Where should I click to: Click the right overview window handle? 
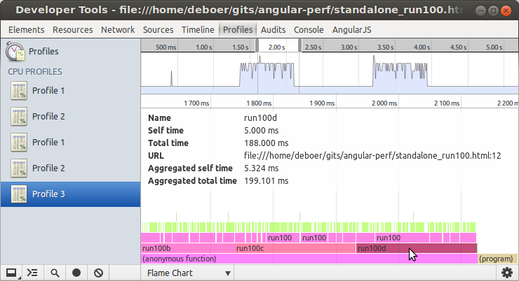(299, 45)
